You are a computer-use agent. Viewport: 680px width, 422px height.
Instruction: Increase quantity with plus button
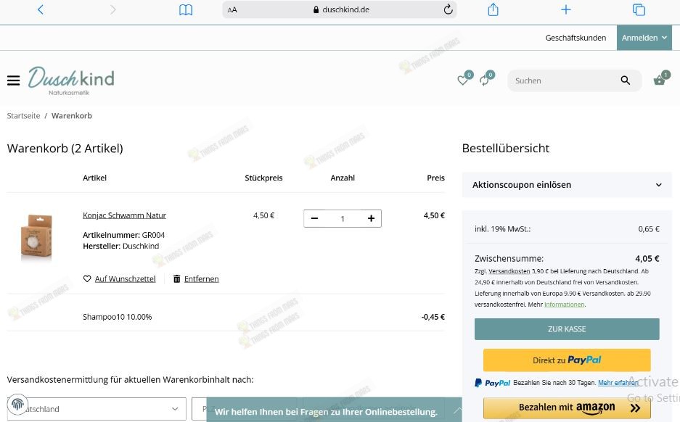coord(372,218)
